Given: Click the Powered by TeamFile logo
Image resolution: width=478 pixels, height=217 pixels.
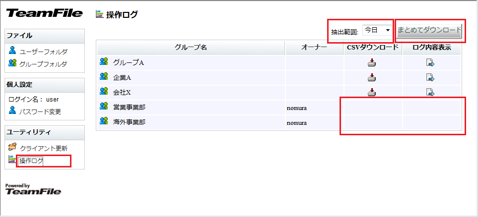Looking at the screenshot, I should pos(33,189).
